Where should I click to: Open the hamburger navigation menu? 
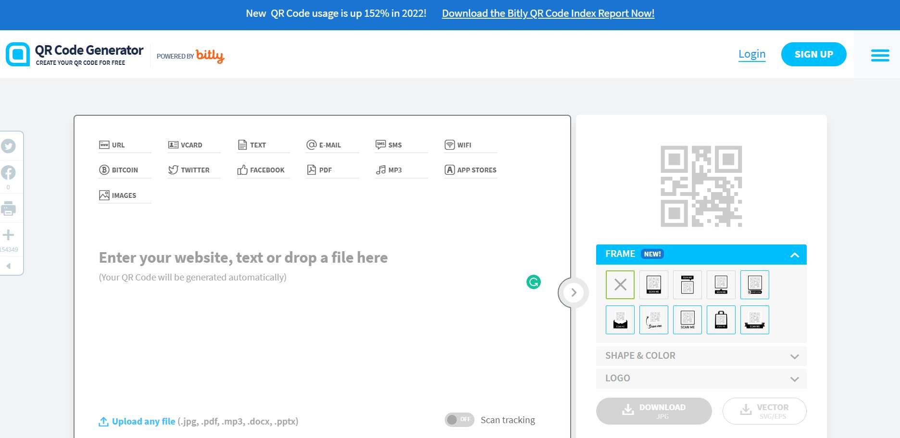click(880, 55)
